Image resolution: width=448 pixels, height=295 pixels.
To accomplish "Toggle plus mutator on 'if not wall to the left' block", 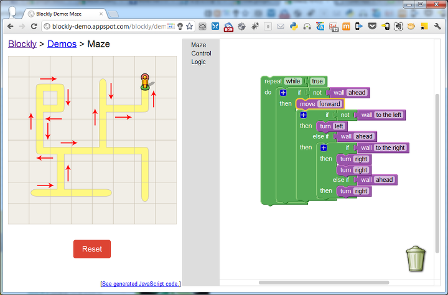I will click(x=304, y=115).
